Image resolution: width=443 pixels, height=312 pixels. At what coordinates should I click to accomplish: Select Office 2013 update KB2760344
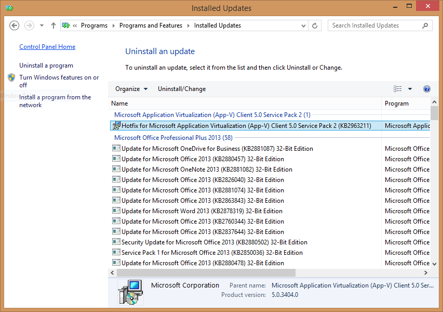coord(270,222)
